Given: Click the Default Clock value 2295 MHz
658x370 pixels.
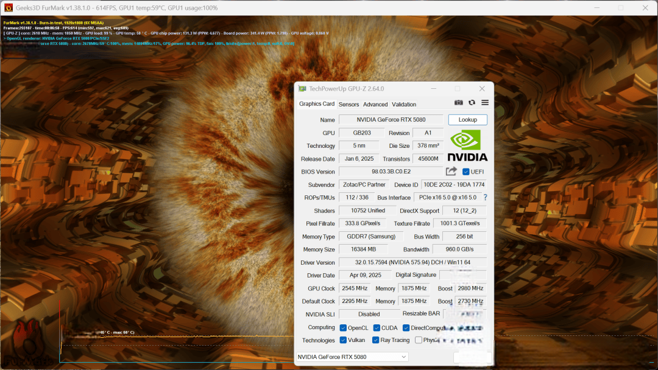Looking at the screenshot, I should [x=355, y=301].
